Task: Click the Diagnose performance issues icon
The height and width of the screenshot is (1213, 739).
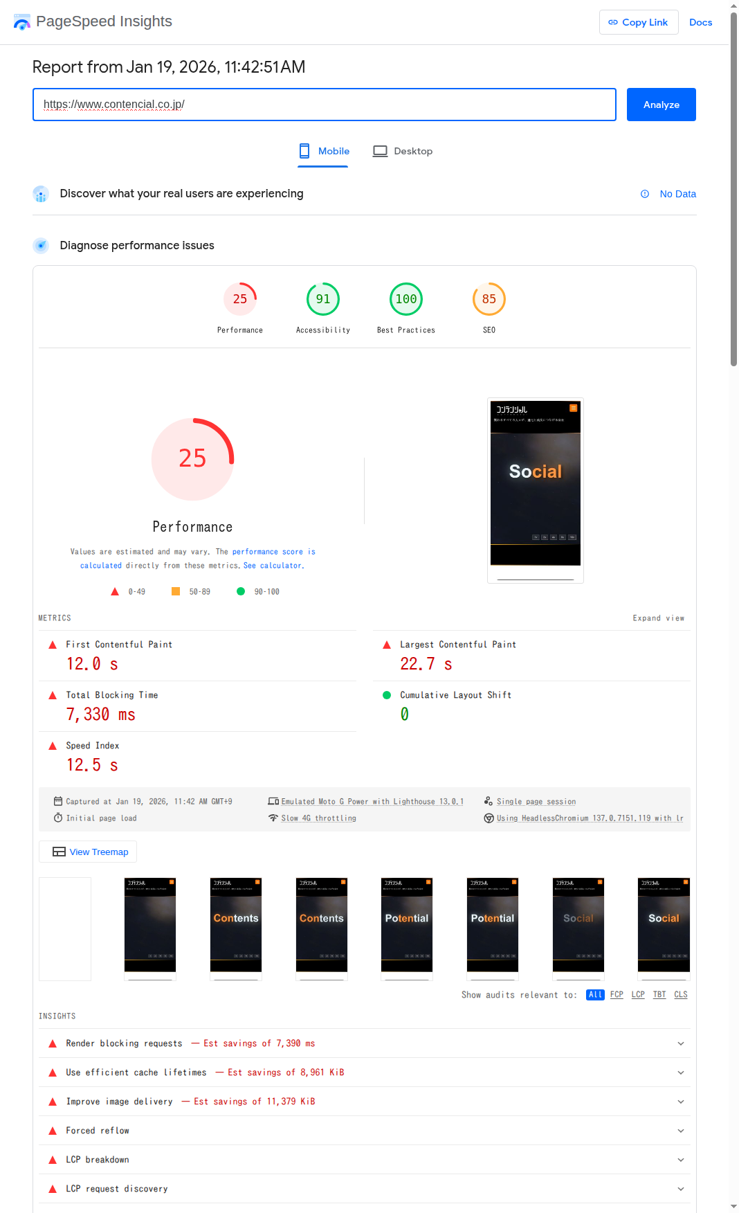Action: (x=41, y=246)
